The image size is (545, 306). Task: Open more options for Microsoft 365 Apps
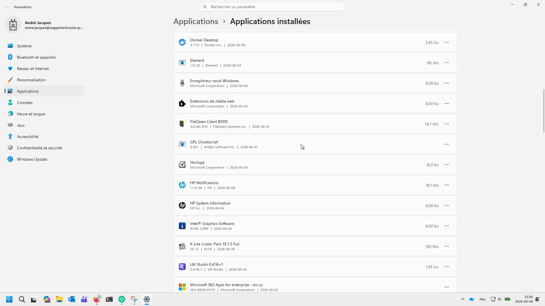447,287
